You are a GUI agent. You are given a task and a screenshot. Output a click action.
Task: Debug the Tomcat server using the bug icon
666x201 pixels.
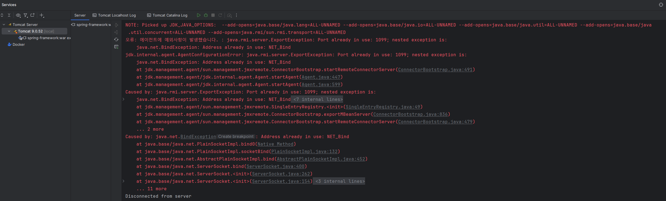pos(206,15)
